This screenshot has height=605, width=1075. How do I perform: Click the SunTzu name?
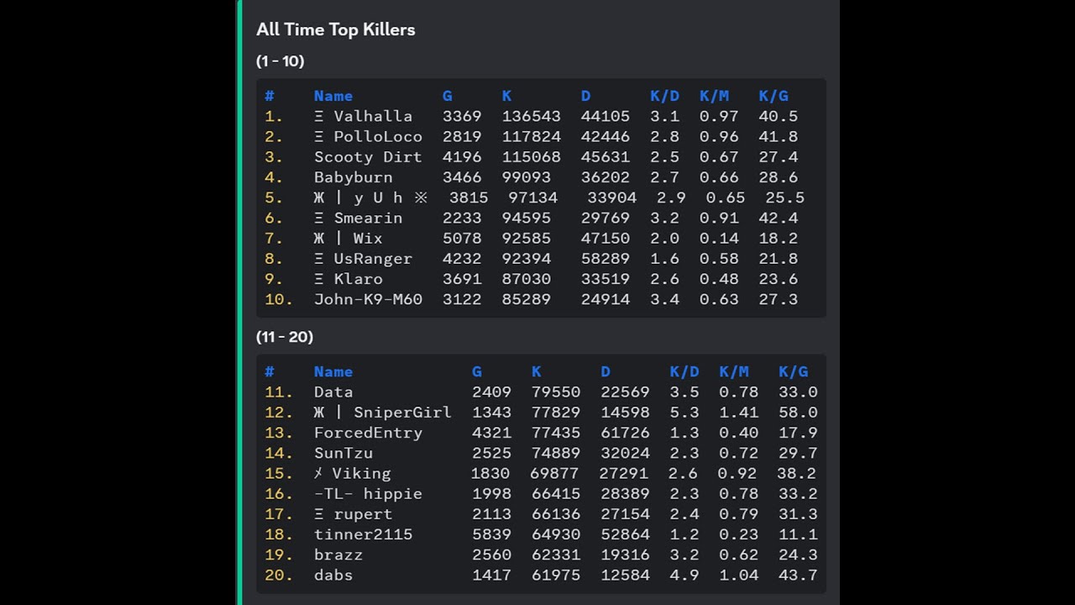click(x=343, y=453)
